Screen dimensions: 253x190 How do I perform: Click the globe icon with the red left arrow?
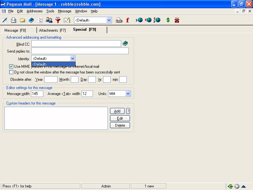click(148, 20)
